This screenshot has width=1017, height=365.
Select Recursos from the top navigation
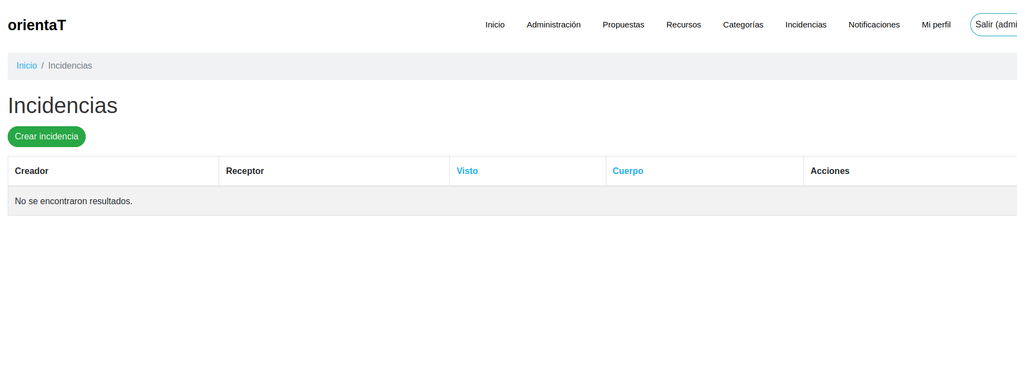coord(683,25)
